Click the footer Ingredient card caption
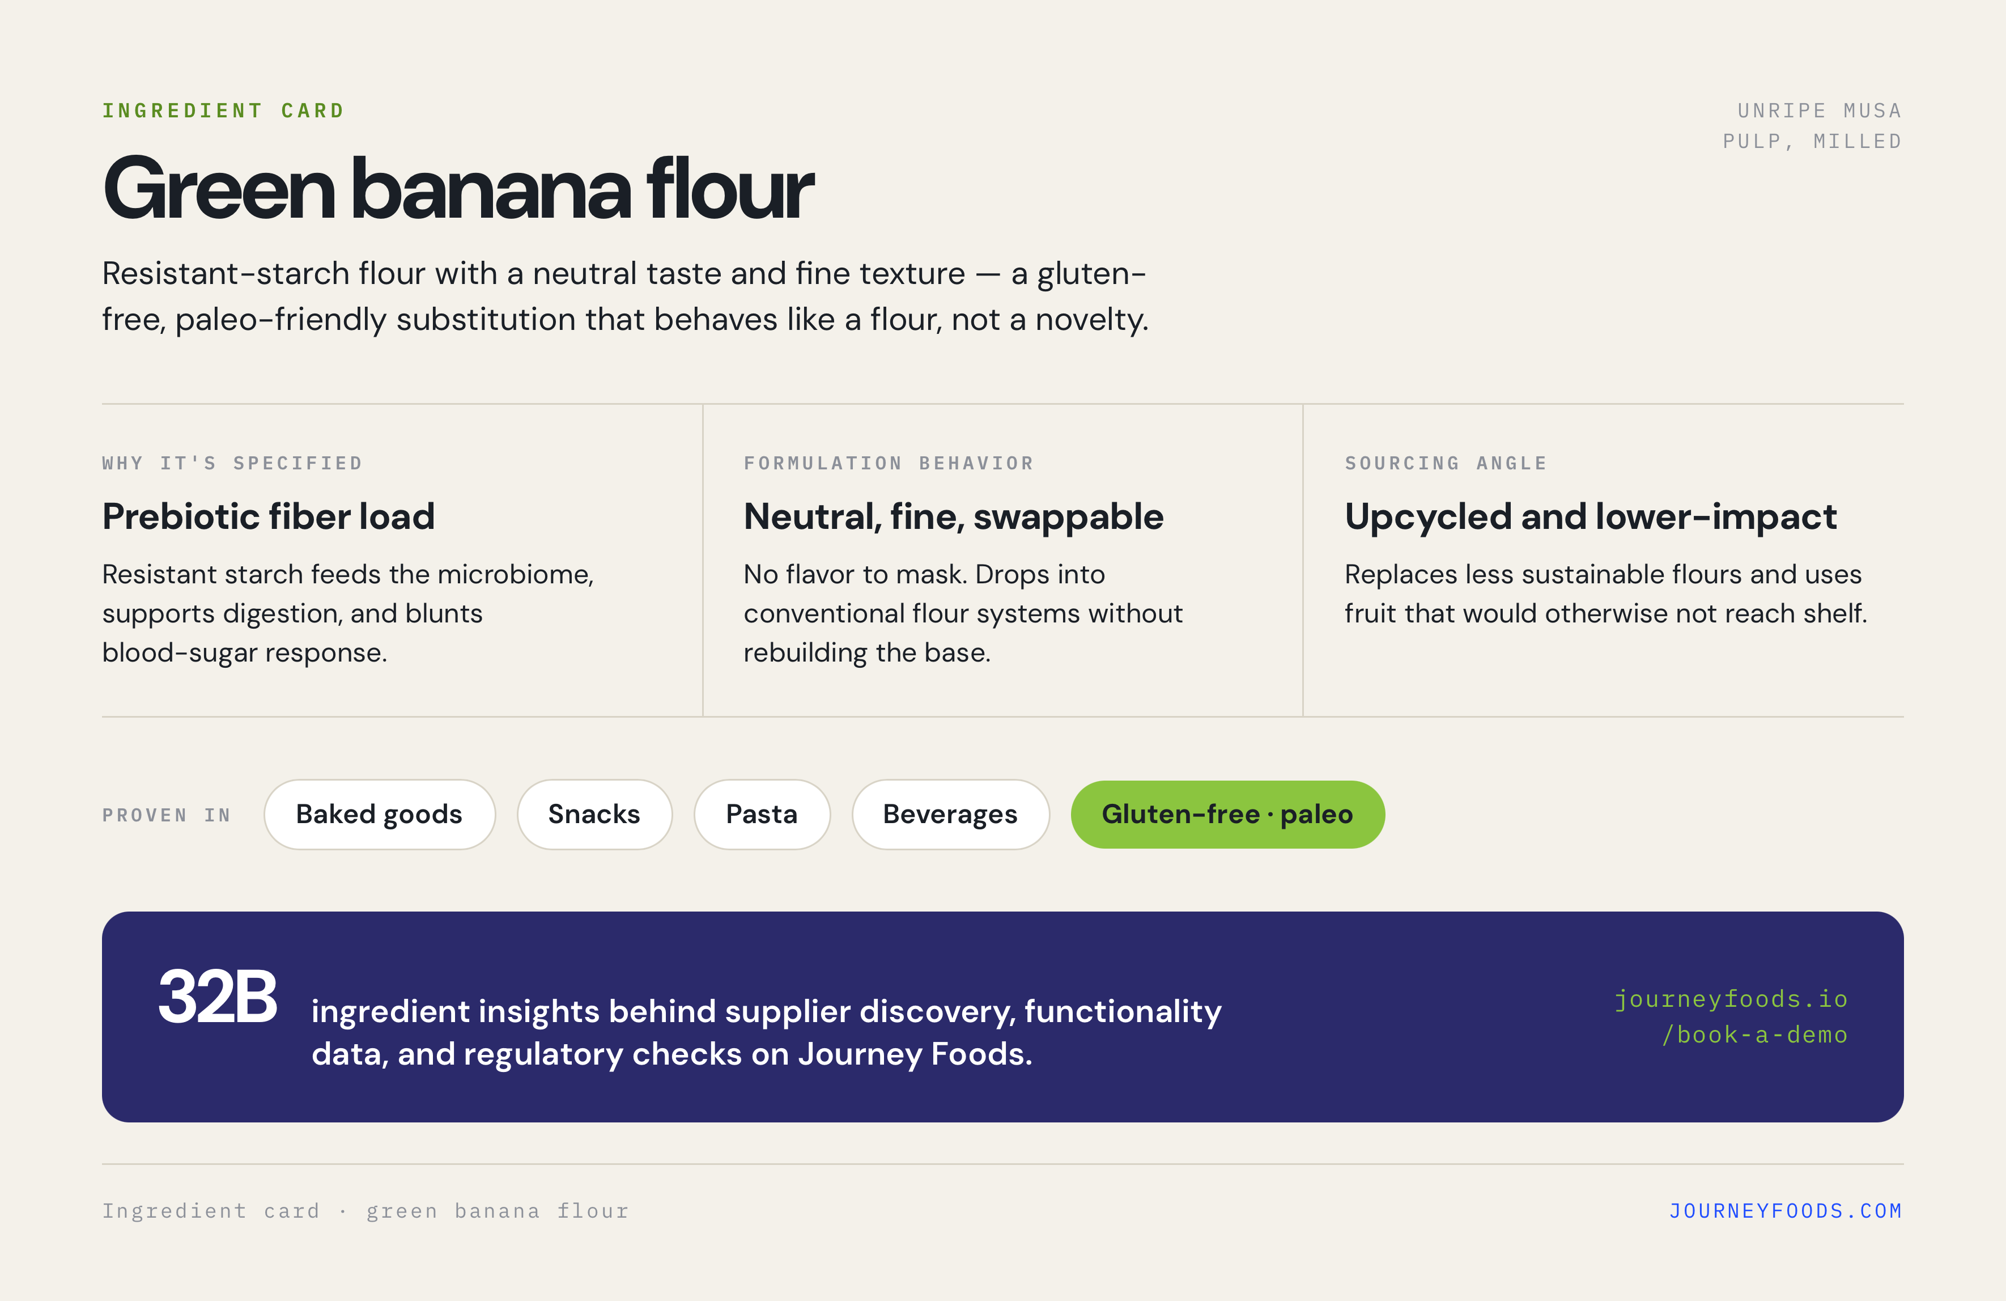Image resolution: width=2006 pixels, height=1301 pixels. pyautogui.click(x=366, y=1211)
